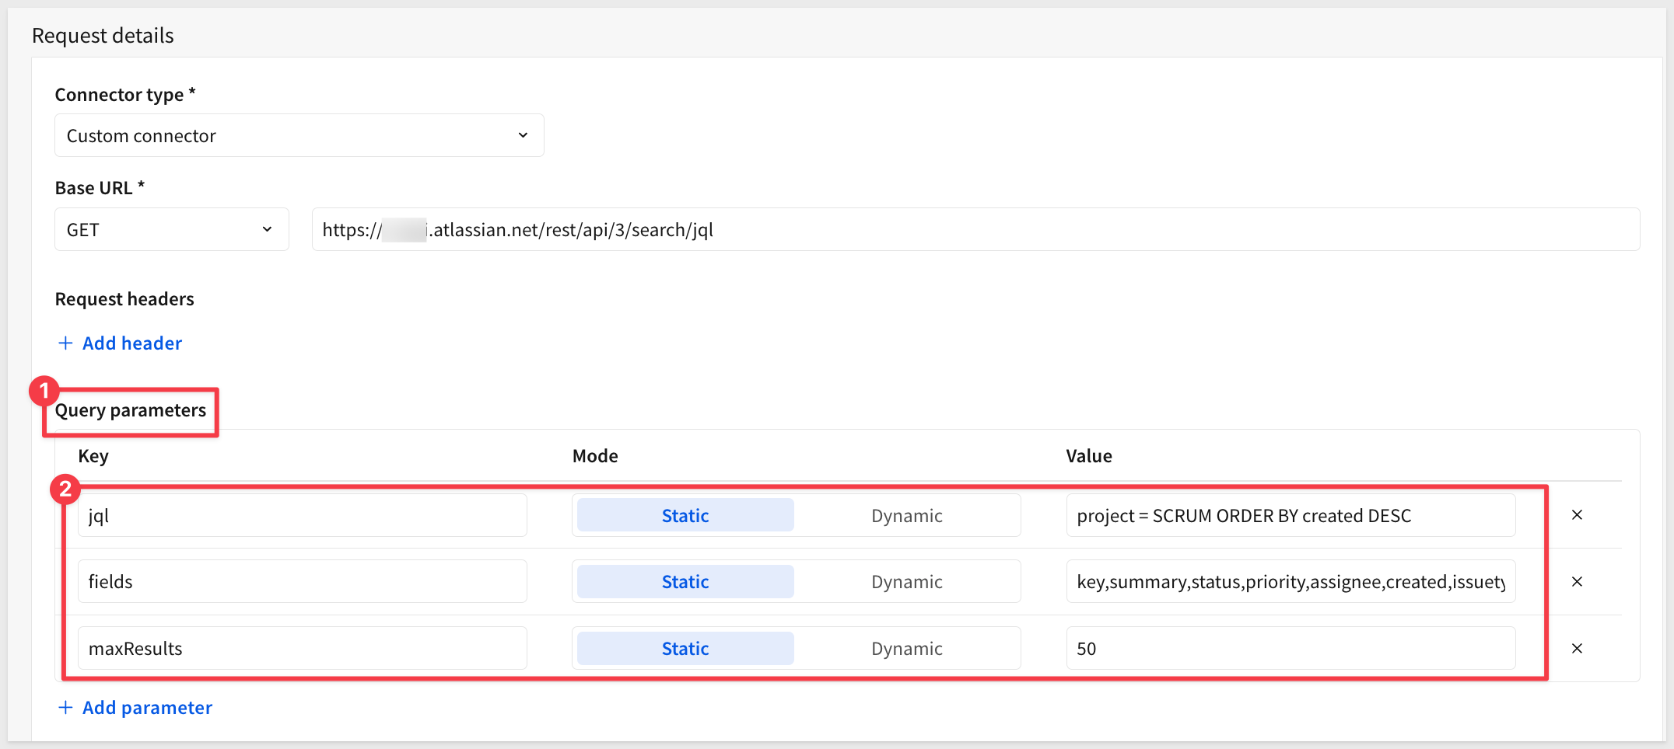
Task: Open the Connector type dropdown
Action: click(x=299, y=136)
